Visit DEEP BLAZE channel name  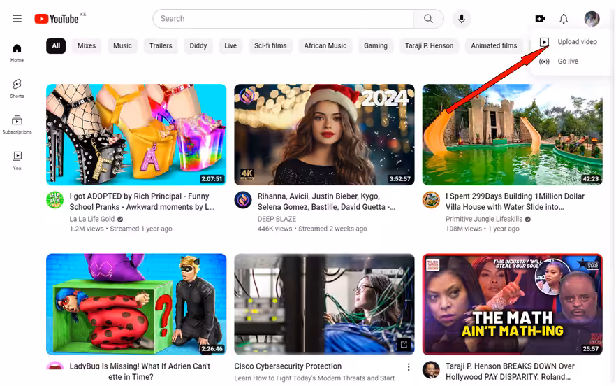277,219
